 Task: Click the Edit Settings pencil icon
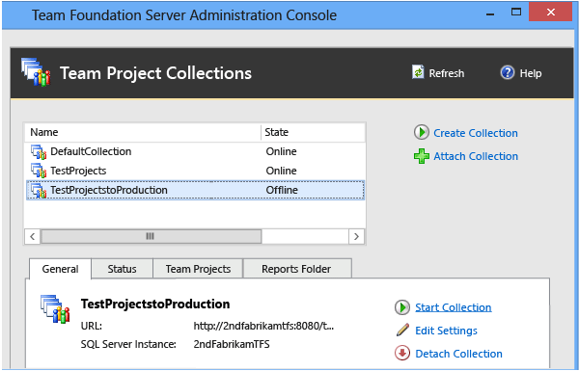click(x=402, y=331)
